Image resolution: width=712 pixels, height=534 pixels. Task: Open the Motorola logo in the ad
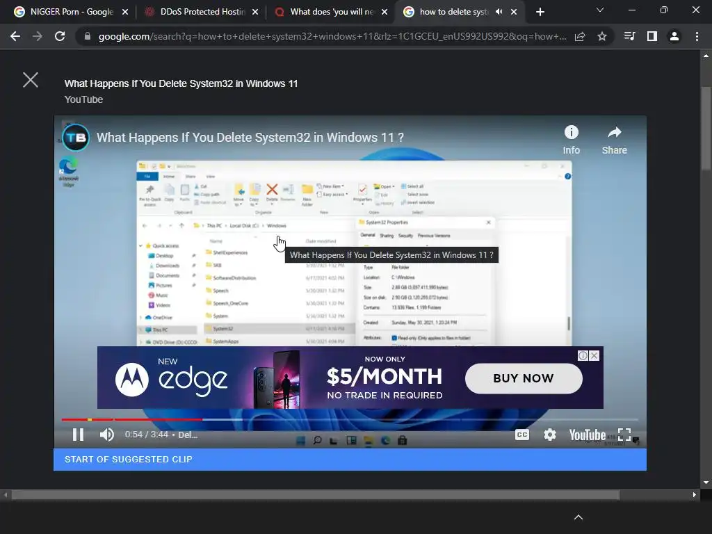131,380
